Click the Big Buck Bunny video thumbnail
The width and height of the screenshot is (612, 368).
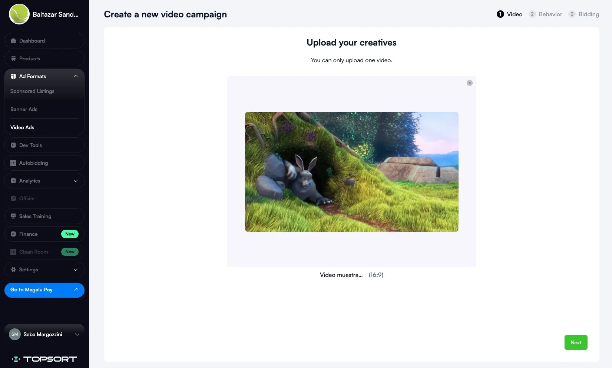pos(351,172)
